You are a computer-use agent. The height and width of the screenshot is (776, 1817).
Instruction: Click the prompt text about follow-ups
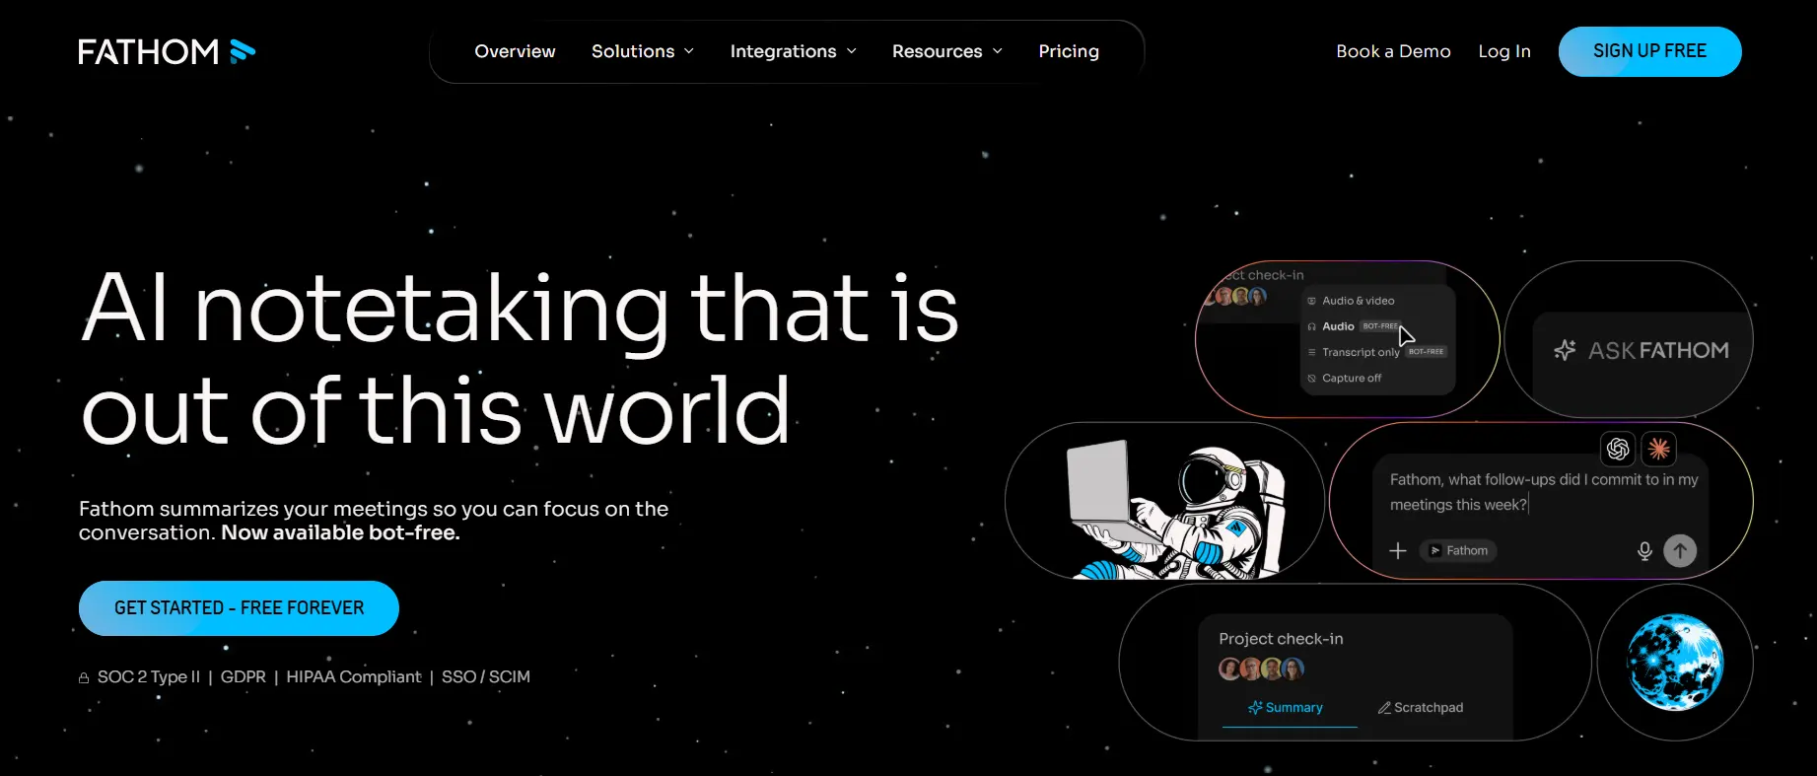1544,492
